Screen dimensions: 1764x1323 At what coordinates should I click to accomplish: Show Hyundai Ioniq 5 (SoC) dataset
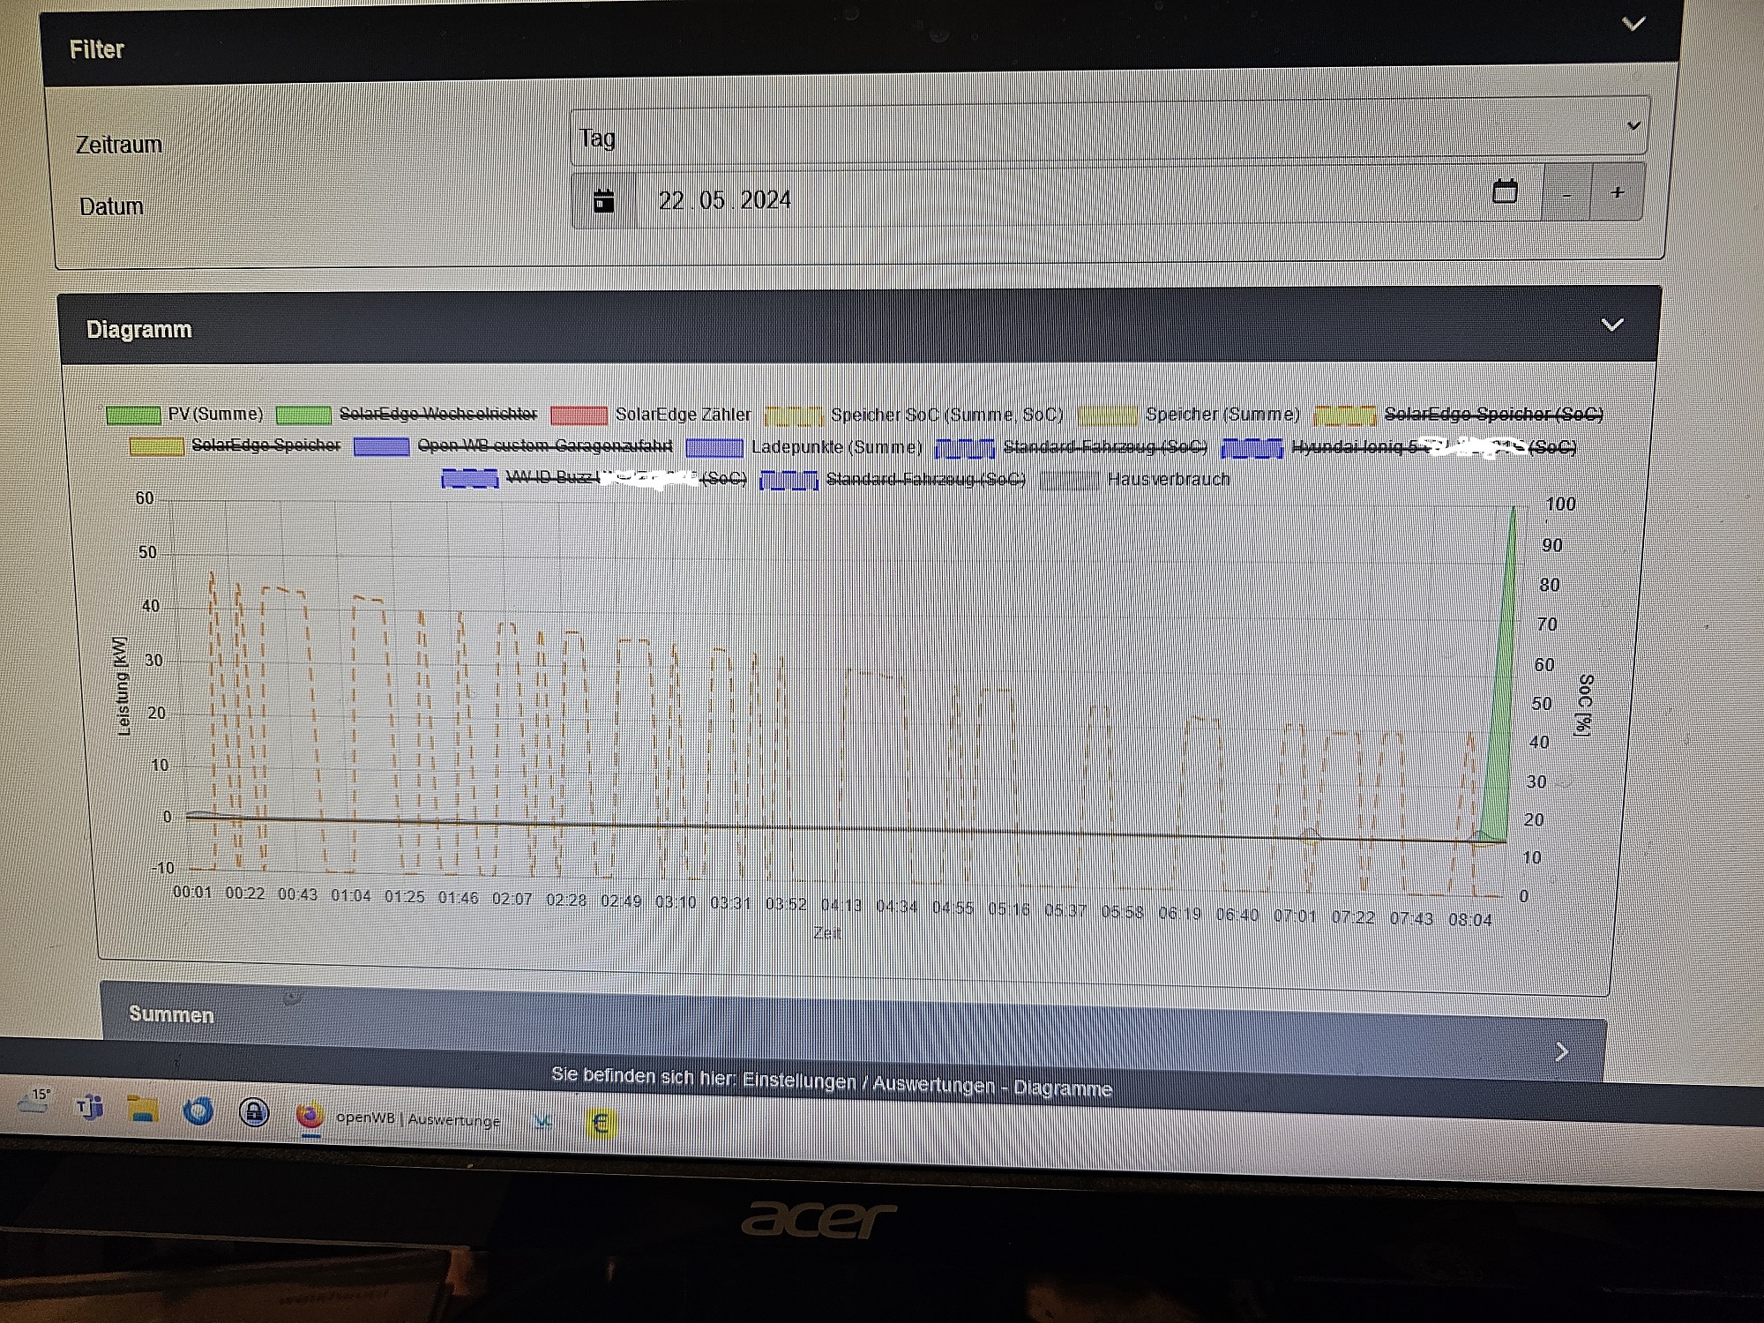pos(1399,447)
